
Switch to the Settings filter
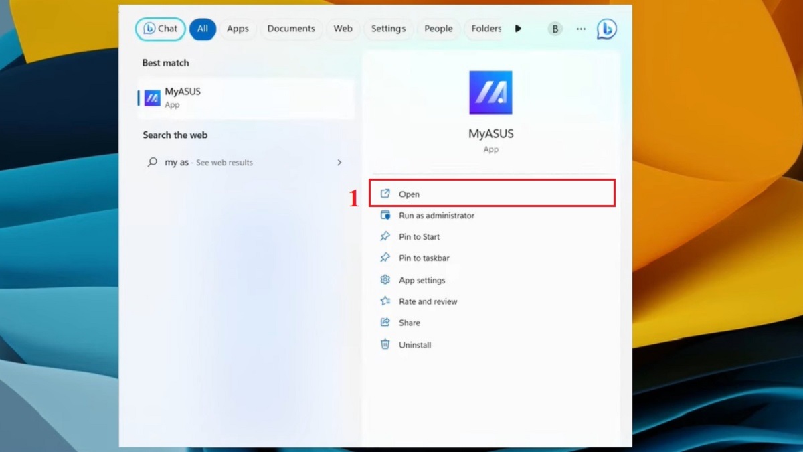click(388, 29)
